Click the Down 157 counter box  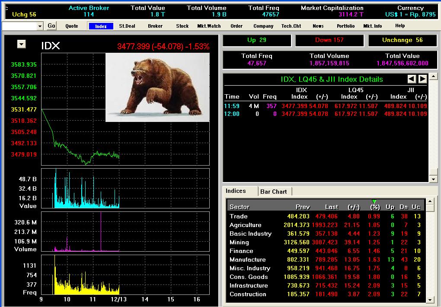329,40
